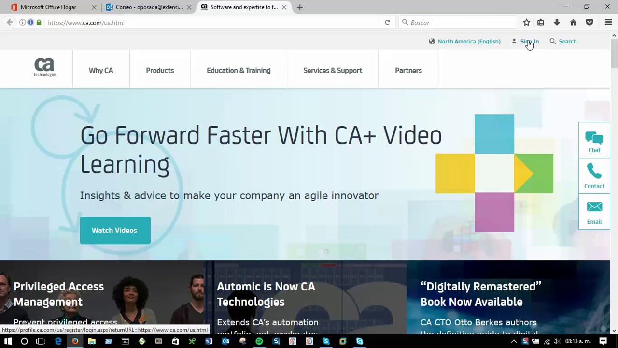Click the Wi-Fi network tray icon
Screen dimensions: 618x348
pyautogui.click(x=547, y=341)
